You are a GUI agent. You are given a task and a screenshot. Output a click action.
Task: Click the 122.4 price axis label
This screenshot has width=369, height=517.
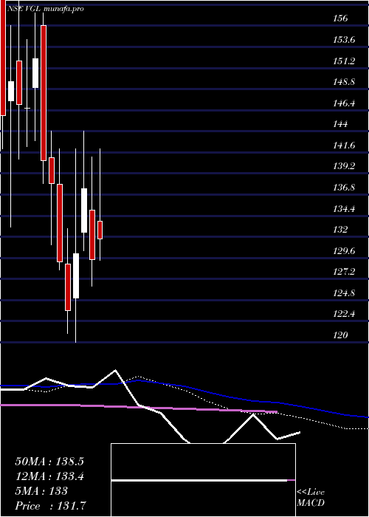pos(344,314)
